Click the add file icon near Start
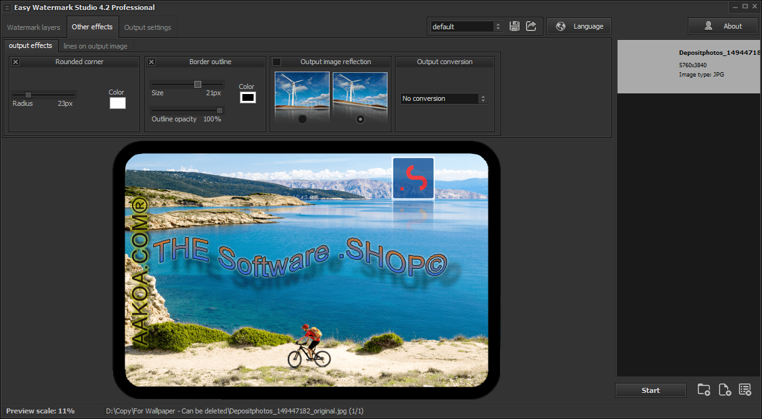762x419 pixels. 724,389
